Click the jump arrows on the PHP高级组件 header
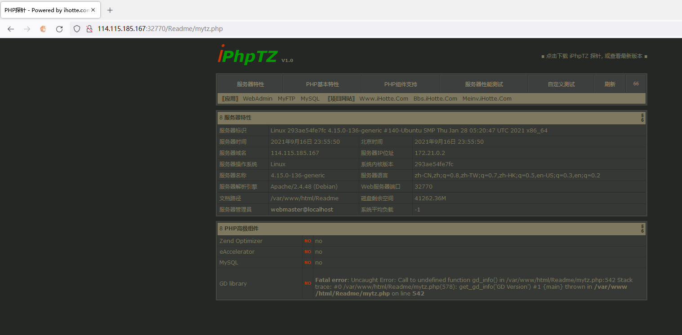 tap(642, 229)
